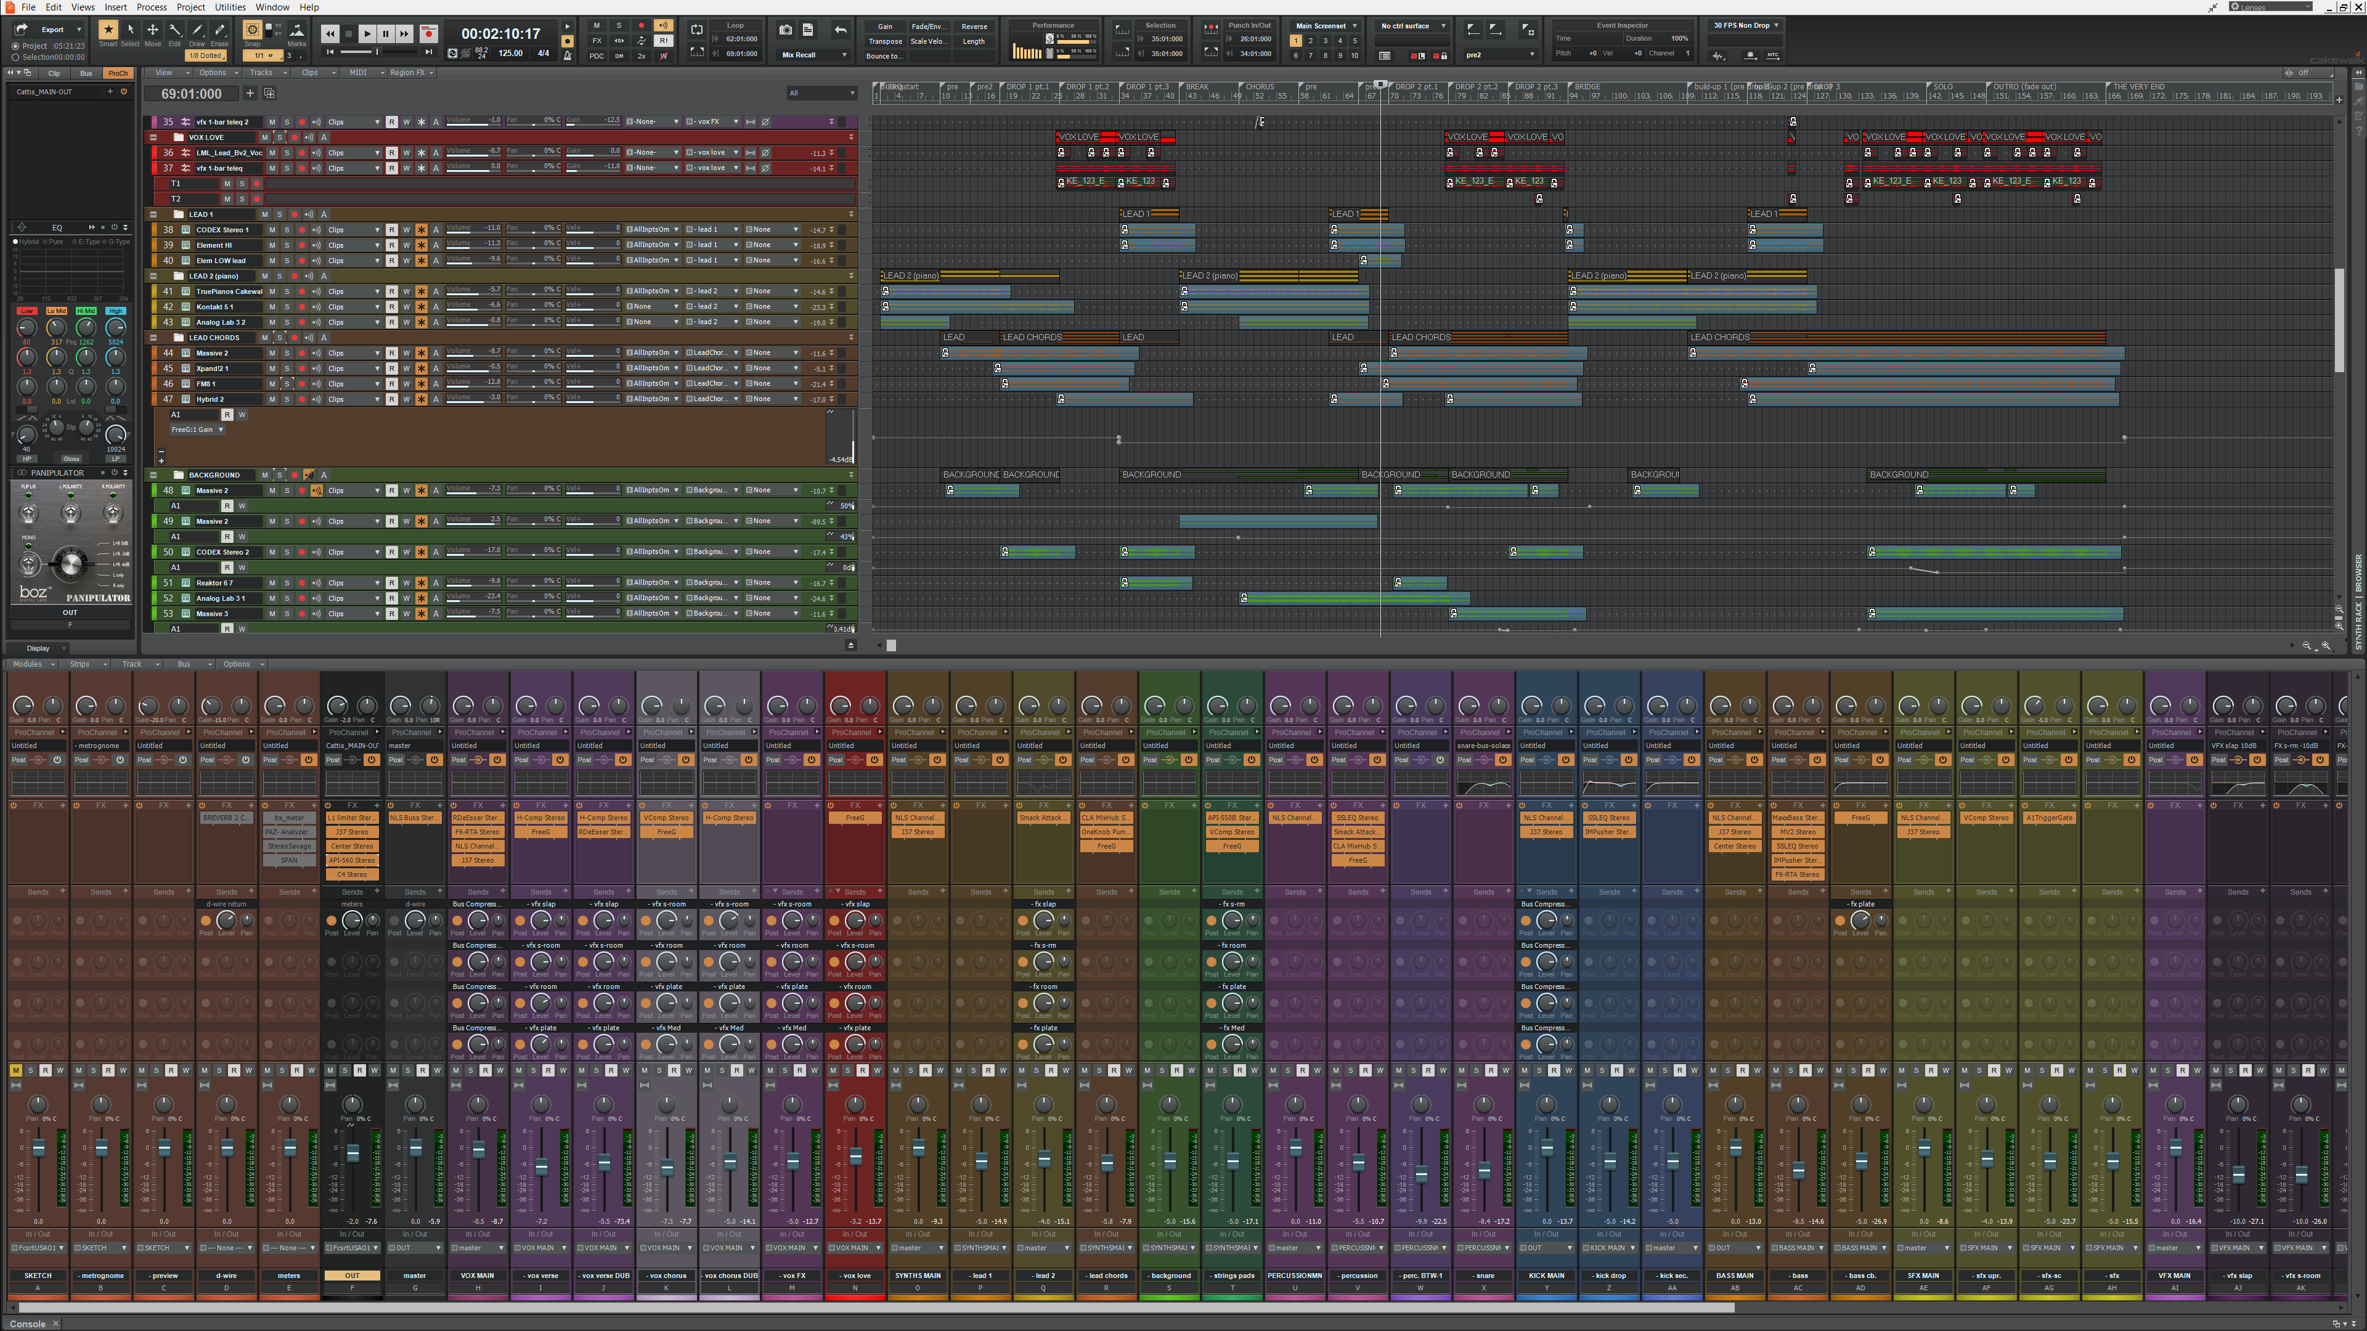Mute the CODEX Stereo 1 track
Image resolution: width=2367 pixels, height=1331 pixels.
(272, 230)
